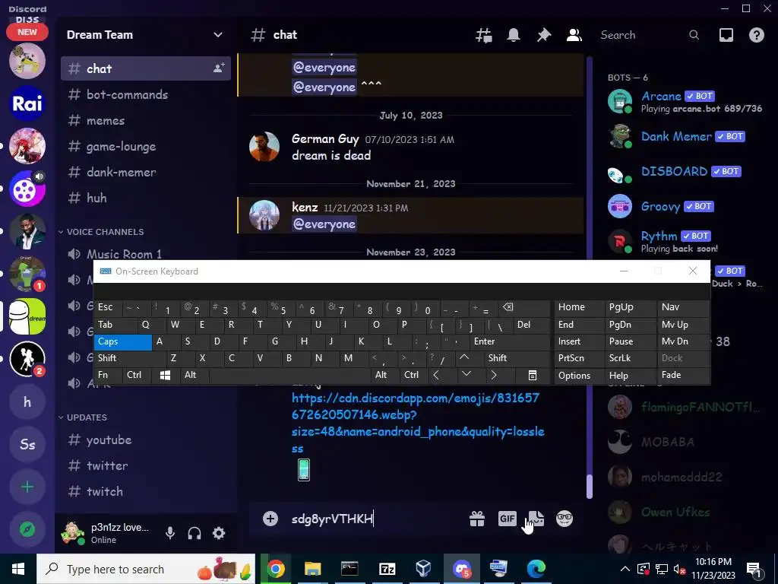Screen dimensions: 778x584
Task: Open the Discord help icon
Action: click(756, 35)
